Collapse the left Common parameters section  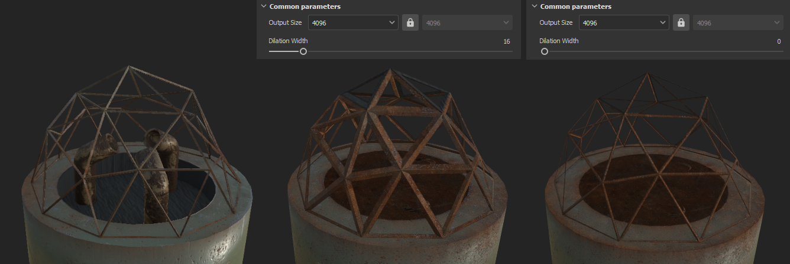point(263,6)
